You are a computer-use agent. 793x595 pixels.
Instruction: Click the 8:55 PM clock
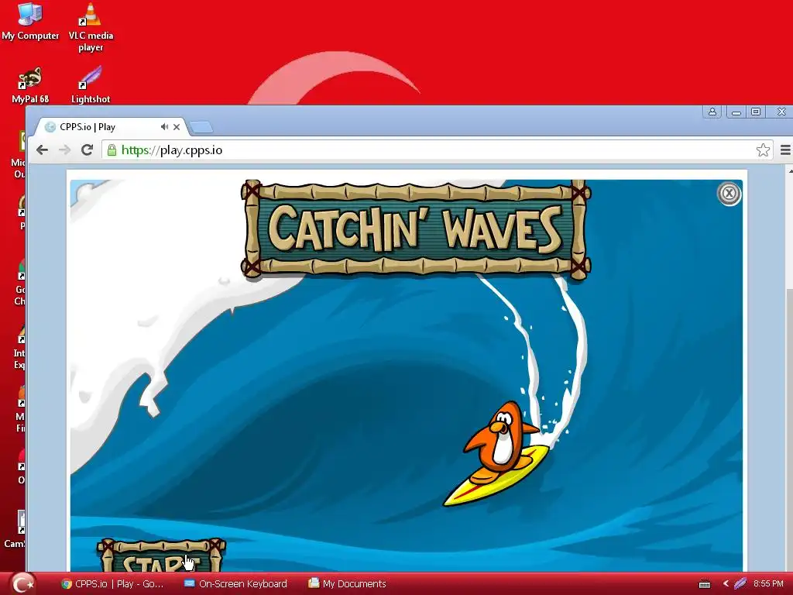pos(768,583)
